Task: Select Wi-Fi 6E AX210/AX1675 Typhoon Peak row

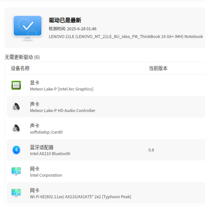Action: [x=106, y=193]
